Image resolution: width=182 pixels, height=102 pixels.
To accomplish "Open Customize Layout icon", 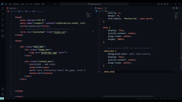I will pyautogui.click(x=167, y=4).
